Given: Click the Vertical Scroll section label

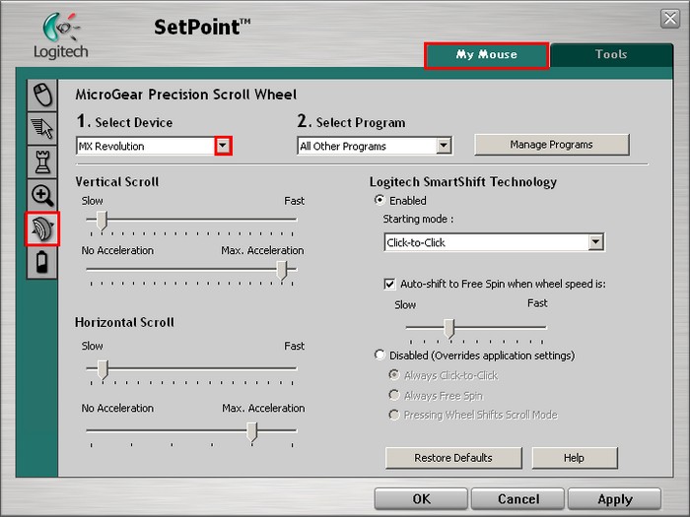Looking at the screenshot, I should (117, 181).
